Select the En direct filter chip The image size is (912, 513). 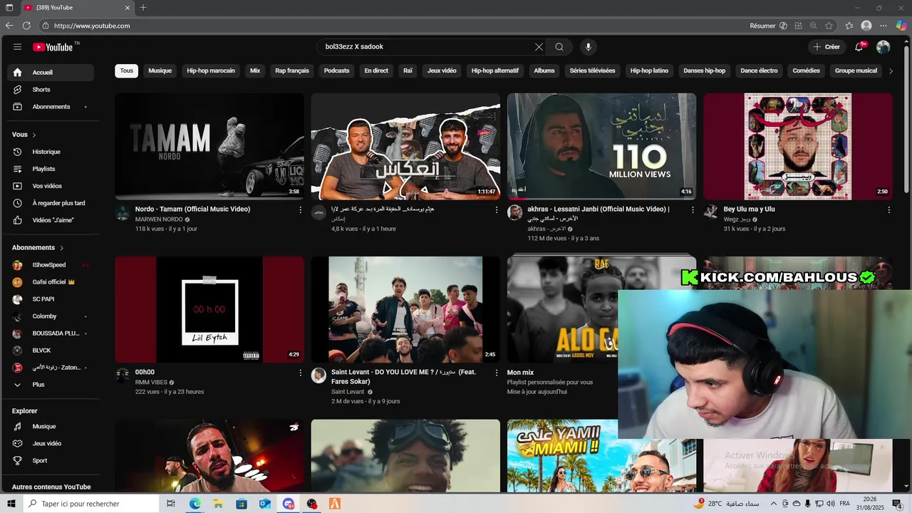(x=376, y=71)
